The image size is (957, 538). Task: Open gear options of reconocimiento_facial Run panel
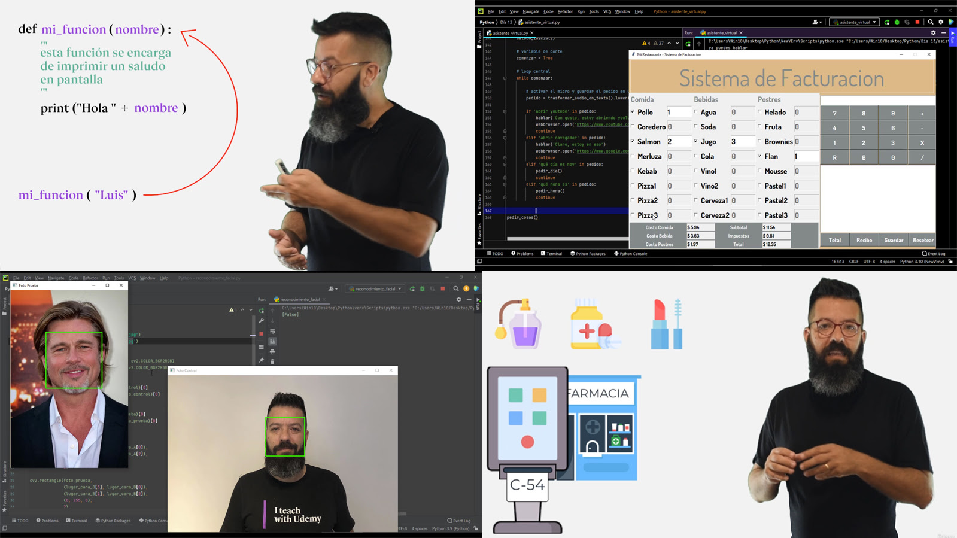tap(458, 299)
